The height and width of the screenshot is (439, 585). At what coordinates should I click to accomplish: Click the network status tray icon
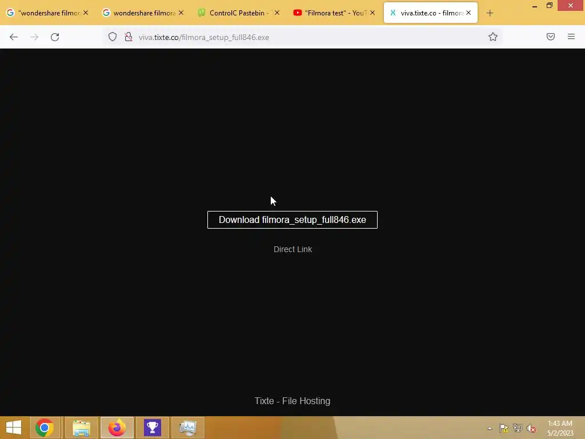click(x=518, y=428)
